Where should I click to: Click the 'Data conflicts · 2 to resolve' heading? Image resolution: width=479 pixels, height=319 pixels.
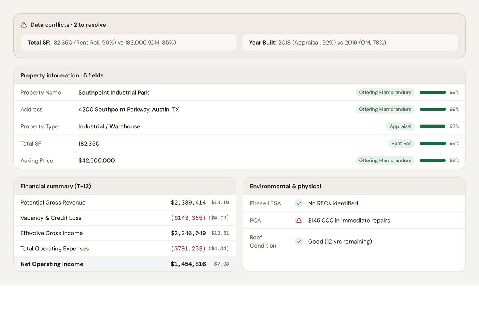point(68,25)
